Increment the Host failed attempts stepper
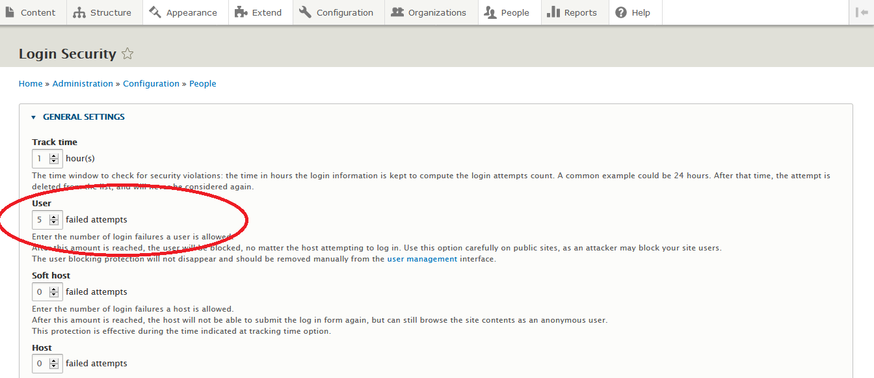This screenshot has height=378, width=874. point(54,360)
